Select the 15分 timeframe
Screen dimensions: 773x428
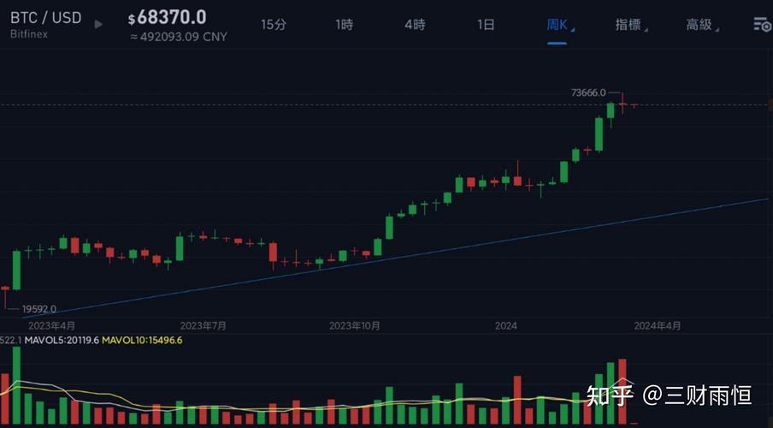(274, 25)
